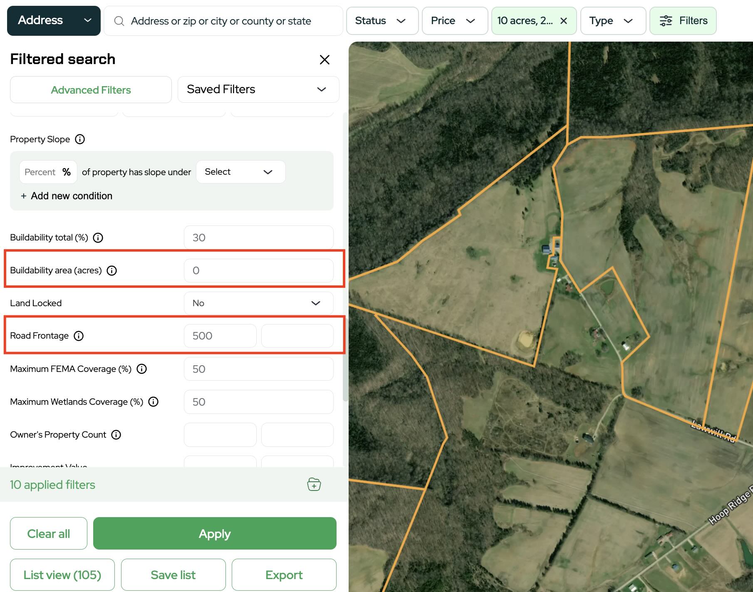Click Owner's Property Count maximum input
The height and width of the screenshot is (592, 753).
[x=297, y=435]
